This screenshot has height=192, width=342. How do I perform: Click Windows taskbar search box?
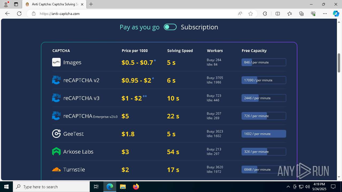click(x=51, y=187)
